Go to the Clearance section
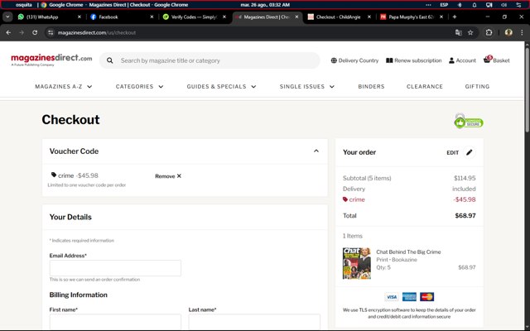Screen dimensions: 530x331 tap(425, 86)
